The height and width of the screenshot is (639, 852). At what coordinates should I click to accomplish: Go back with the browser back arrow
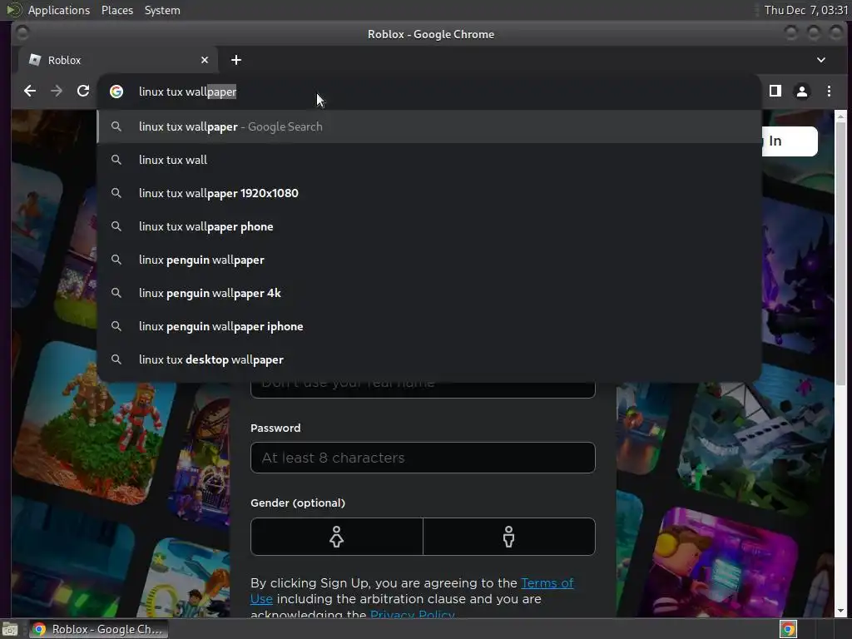pos(30,92)
